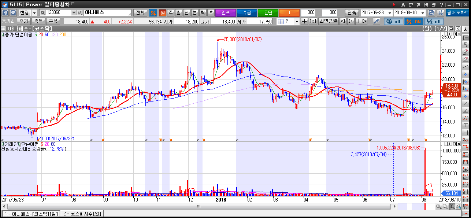This screenshot has width=471, height=218.
Task: Open the 공매도차트 button
Action: coord(457,12)
